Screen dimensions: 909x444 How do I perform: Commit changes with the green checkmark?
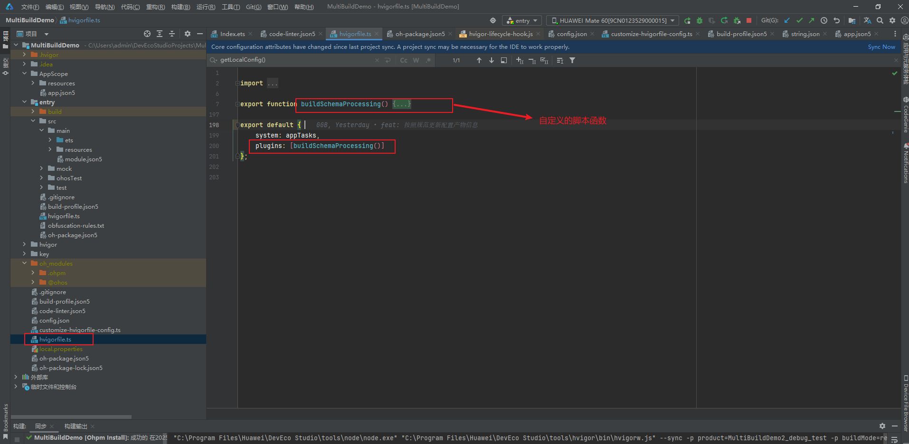[799, 20]
